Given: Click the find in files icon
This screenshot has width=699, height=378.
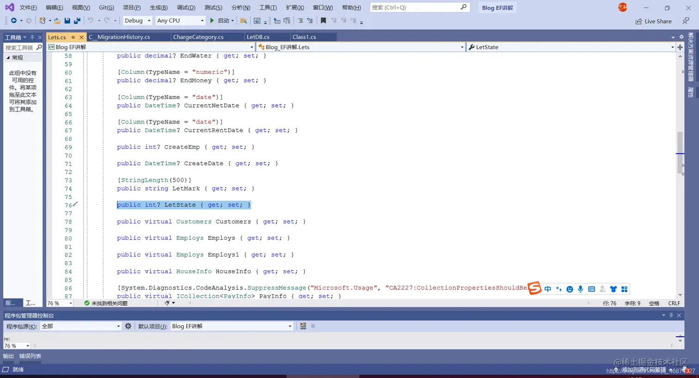Looking at the screenshot, I should [x=244, y=20].
